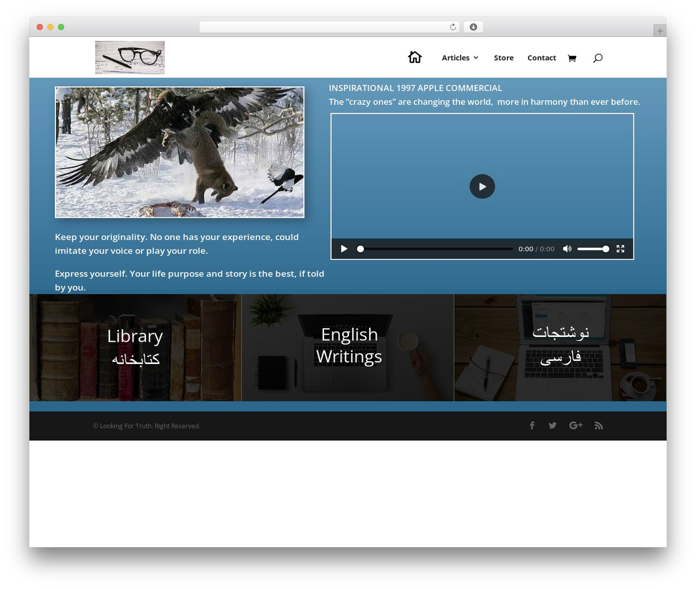696x589 pixels.
Task: Open the RSS feed icon
Action: coord(599,425)
